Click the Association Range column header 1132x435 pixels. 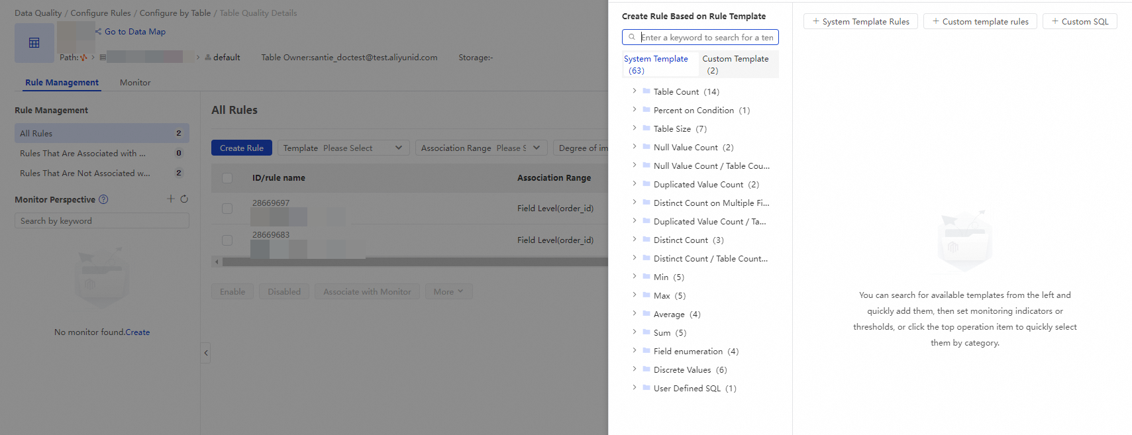click(x=554, y=178)
